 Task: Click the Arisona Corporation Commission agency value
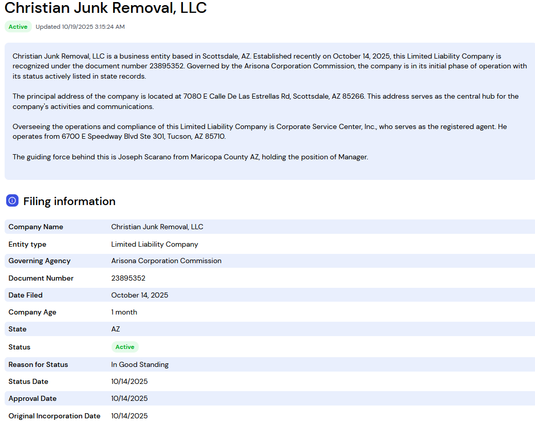coord(166,261)
